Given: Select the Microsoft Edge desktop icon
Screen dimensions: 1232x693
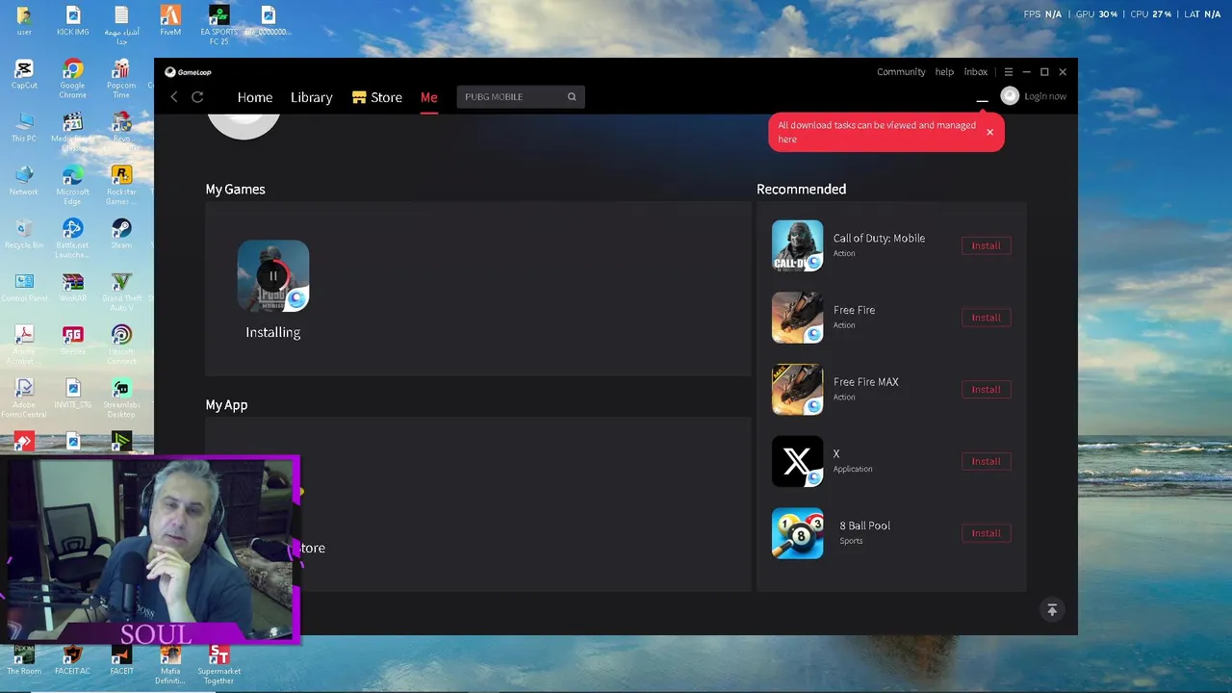Looking at the screenshot, I should point(72,185).
